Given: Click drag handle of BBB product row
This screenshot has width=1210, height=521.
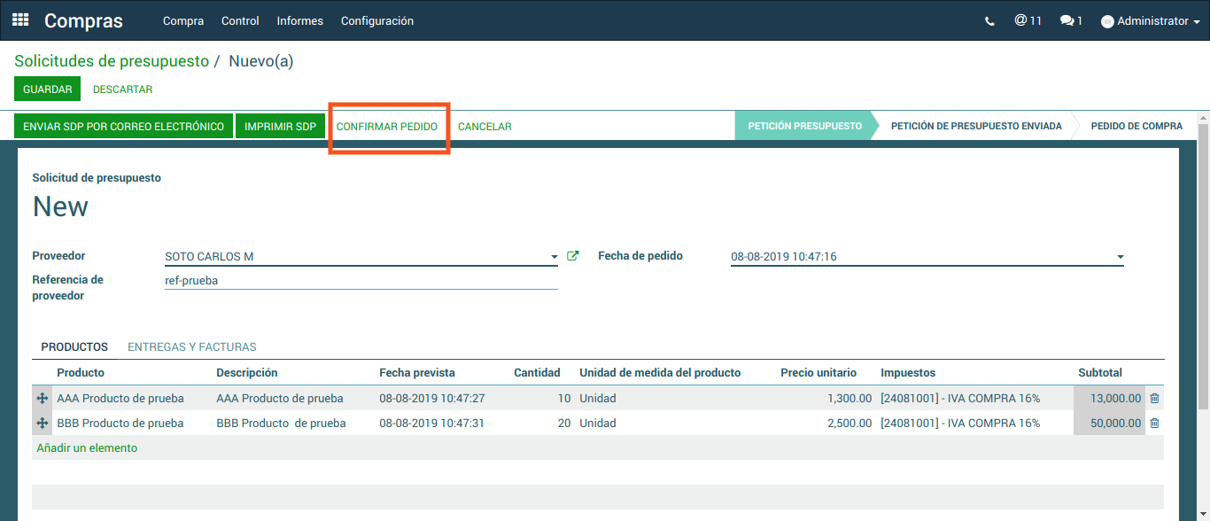Looking at the screenshot, I should [42, 424].
